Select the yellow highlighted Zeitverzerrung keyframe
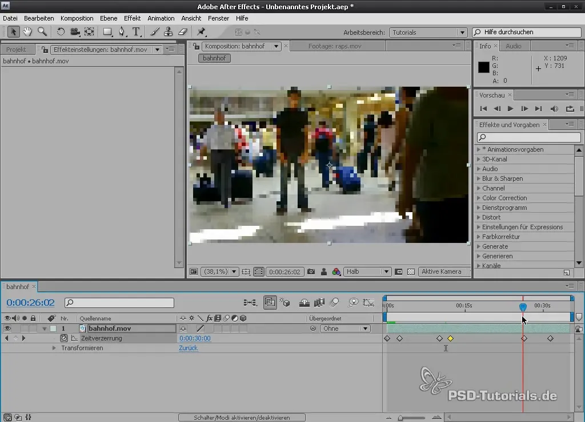585x422 pixels. click(x=451, y=339)
